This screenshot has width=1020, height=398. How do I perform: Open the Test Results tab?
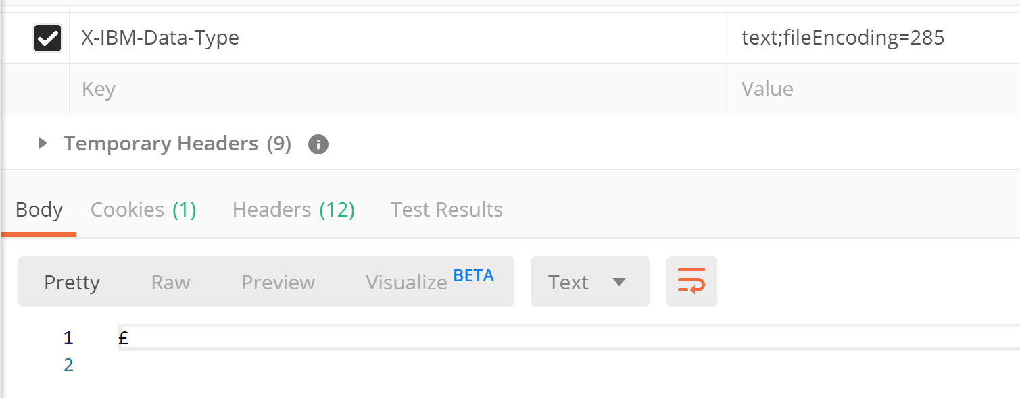[446, 209]
